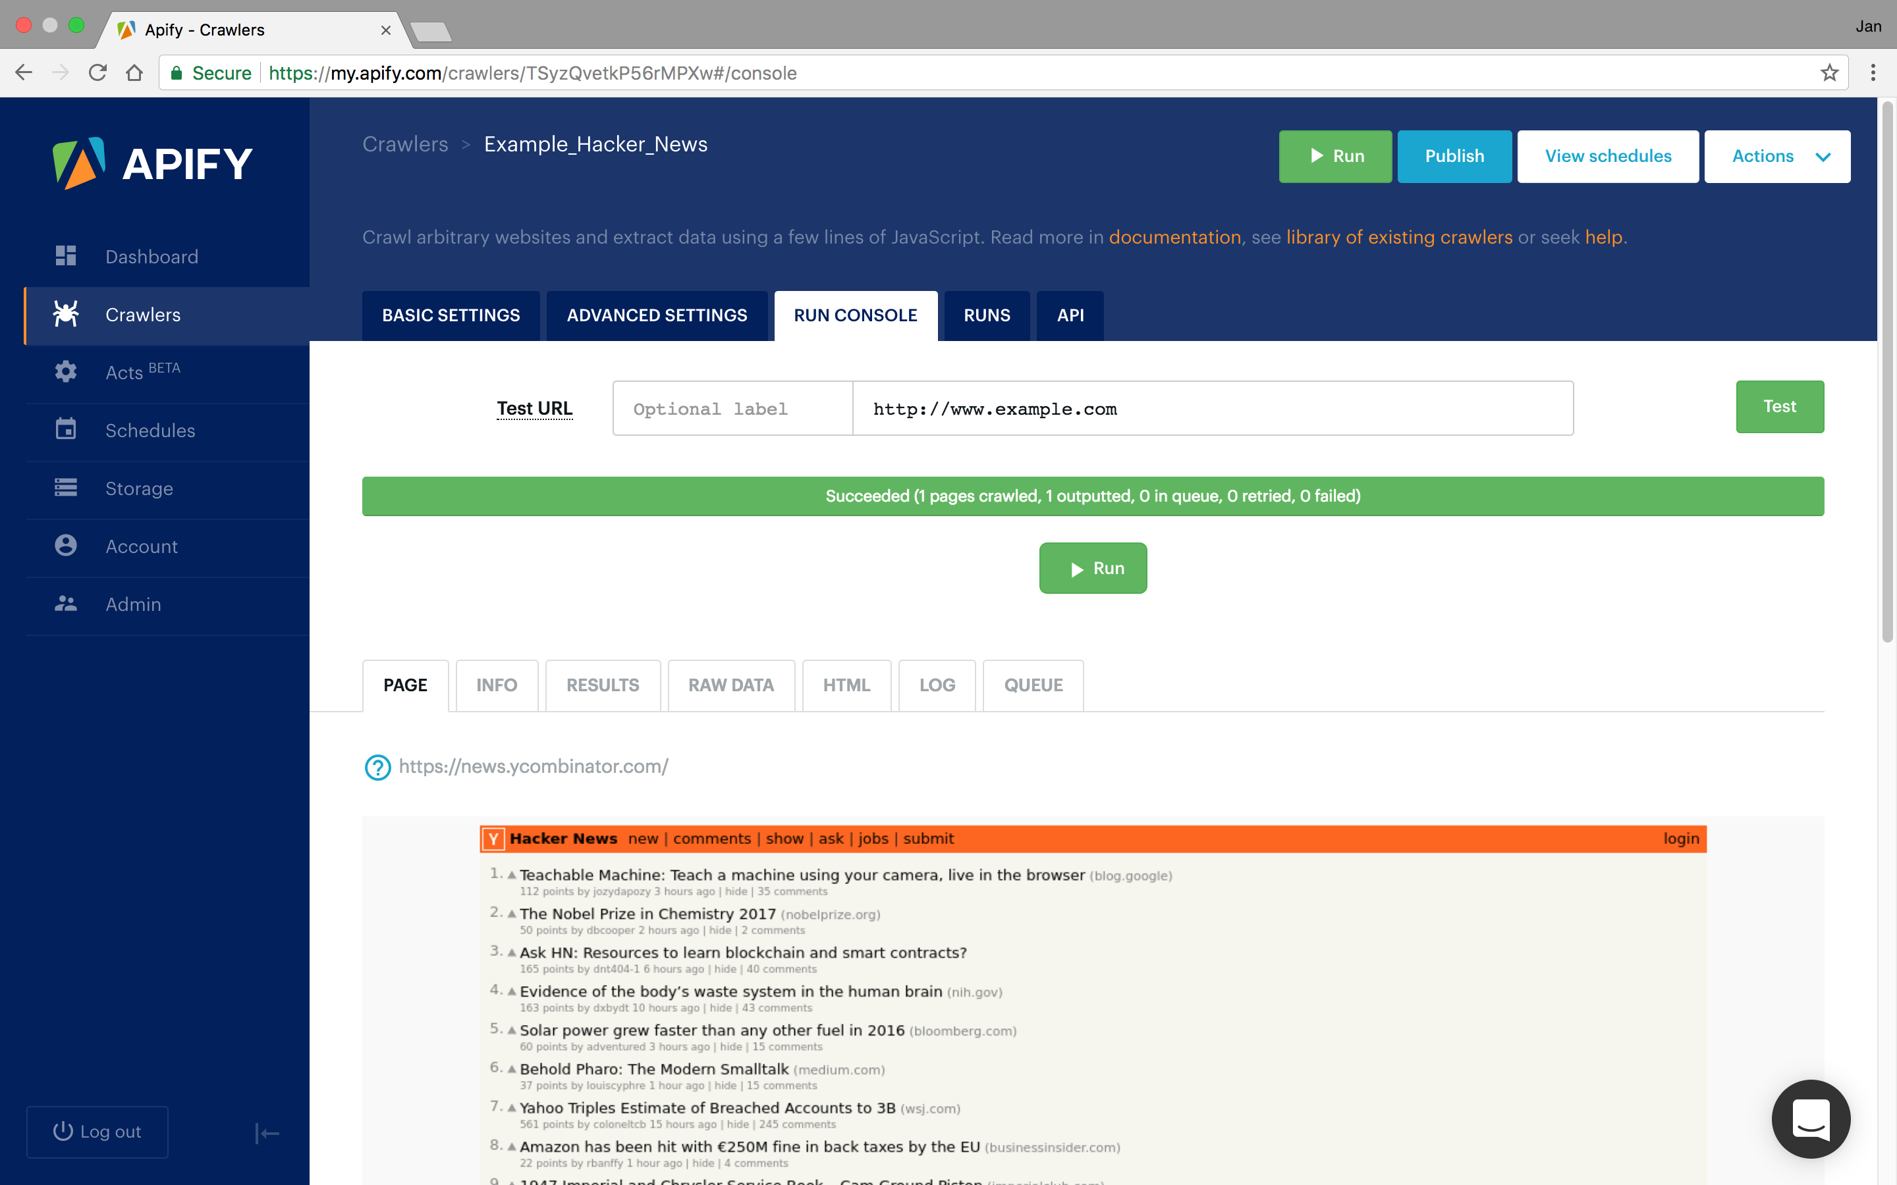Click the Dashboard grid icon in sidebar
This screenshot has width=1897, height=1185.
click(x=66, y=255)
